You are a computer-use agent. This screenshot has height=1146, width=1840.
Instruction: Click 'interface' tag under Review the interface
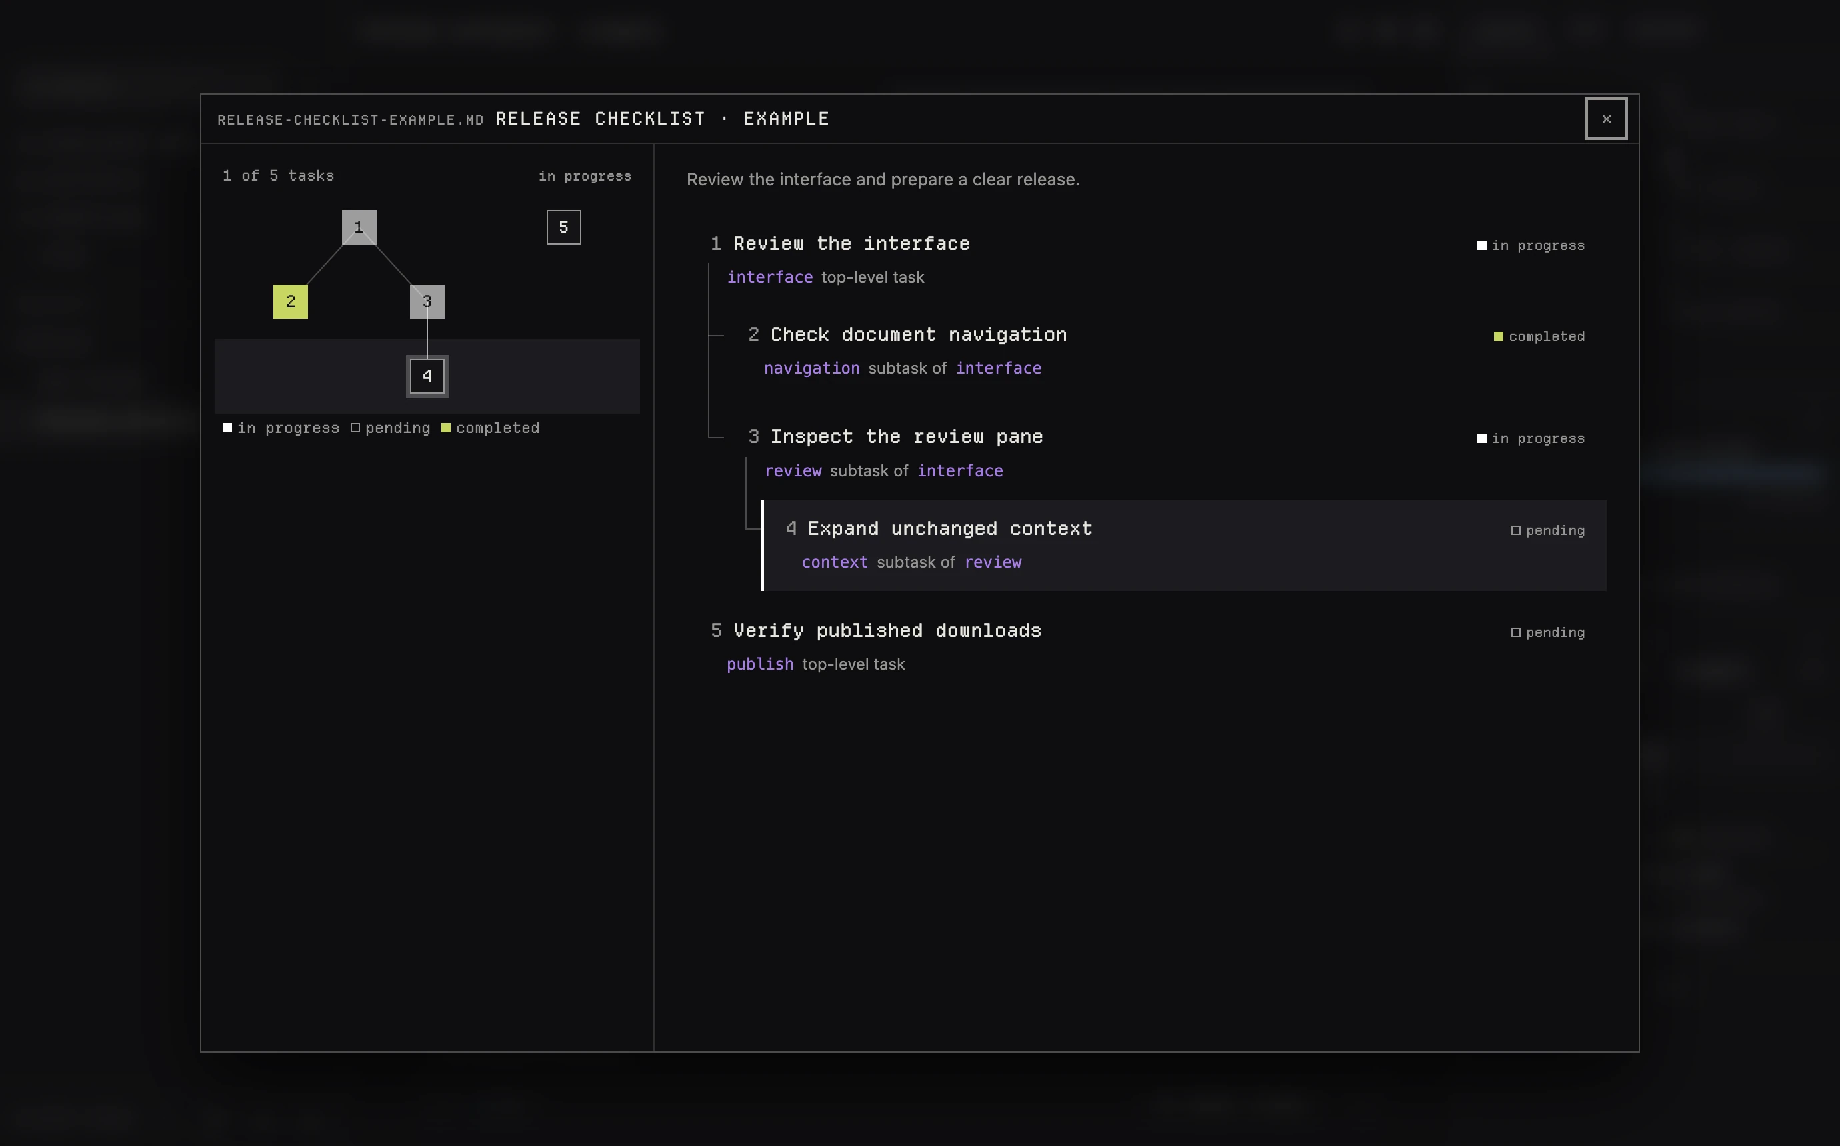pos(769,277)
